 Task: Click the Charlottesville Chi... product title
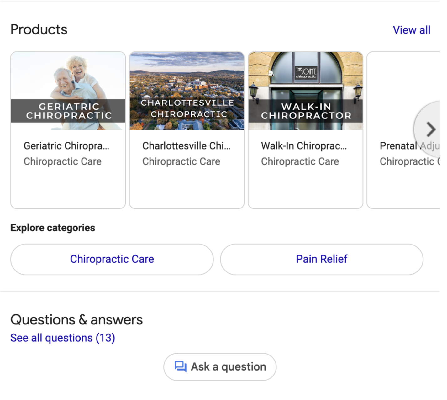pos(186,146)
